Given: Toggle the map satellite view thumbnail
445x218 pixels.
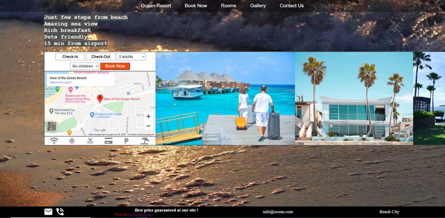Looking at the screenshot, I should (52, 126).
